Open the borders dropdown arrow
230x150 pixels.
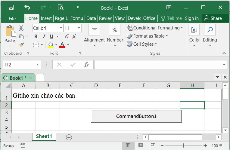click(x=42, y=45)
